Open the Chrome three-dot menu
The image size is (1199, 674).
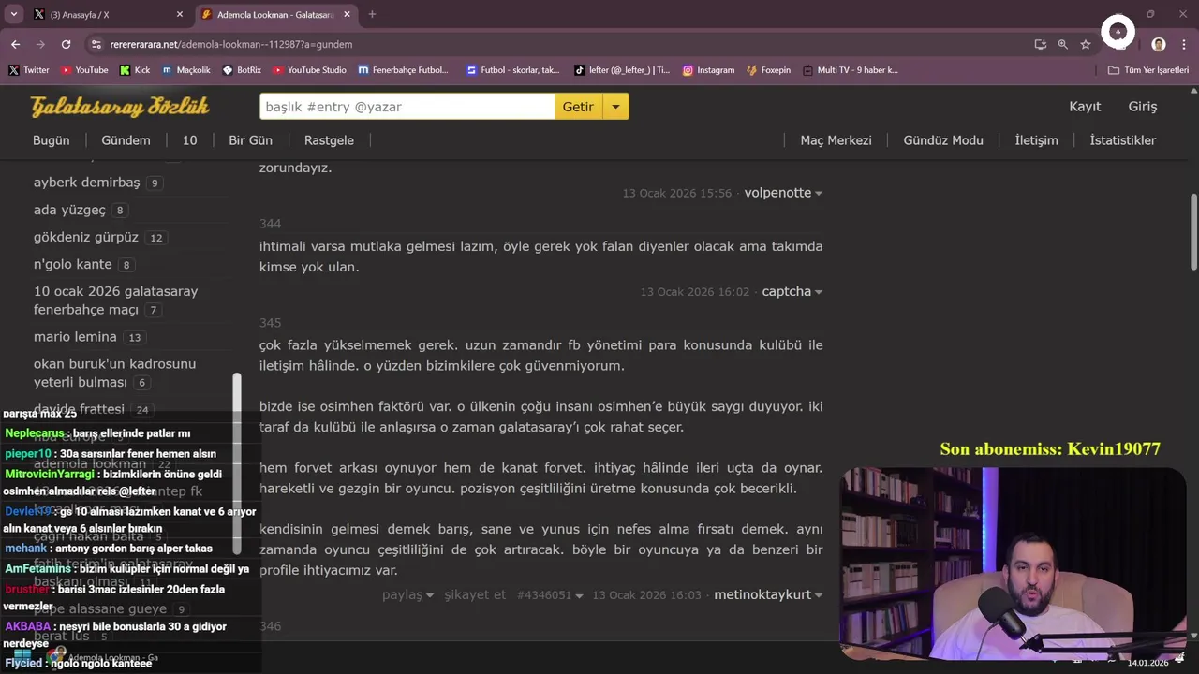(x=1183, y=44)
